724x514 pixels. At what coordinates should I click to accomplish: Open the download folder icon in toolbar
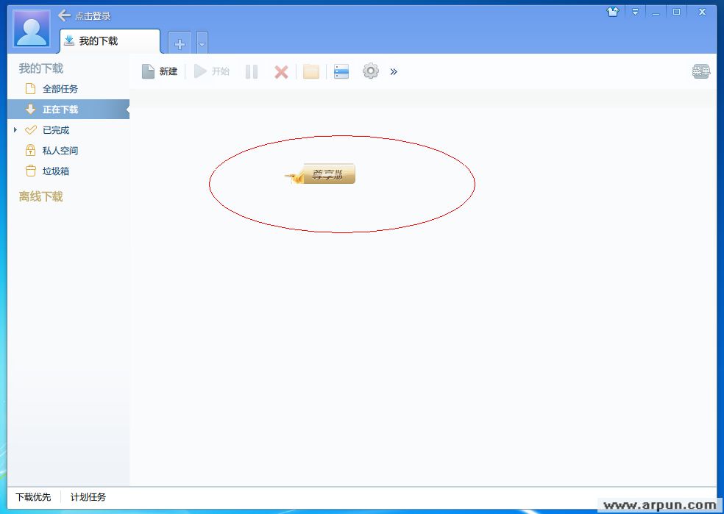311,71
